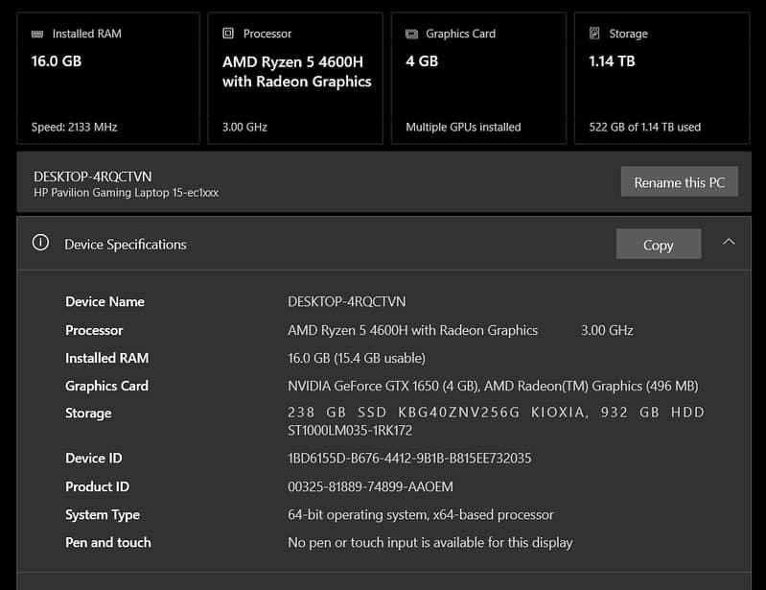Screen dimensions: 766x590
Task: Open the 522 GB of 1.14 TB used text
Action: (x=644, y=127)
